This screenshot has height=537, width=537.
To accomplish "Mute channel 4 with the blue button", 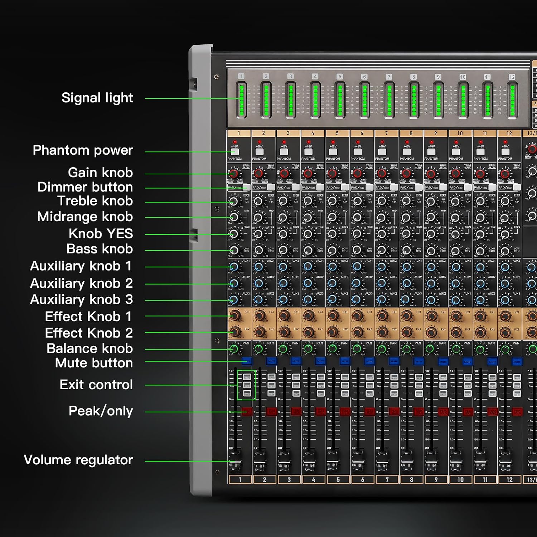I will click(321, 361).
